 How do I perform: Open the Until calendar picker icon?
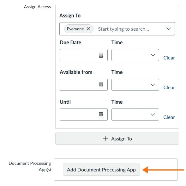(x=101, y=115)
